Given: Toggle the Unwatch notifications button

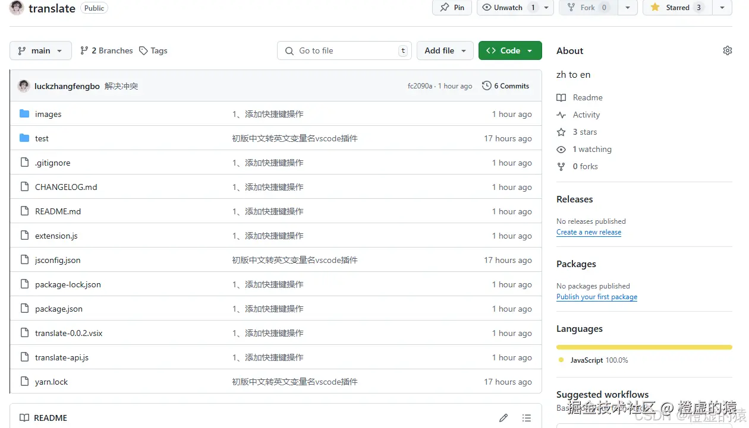Looking at the screenshot, I should click(508, 8).
